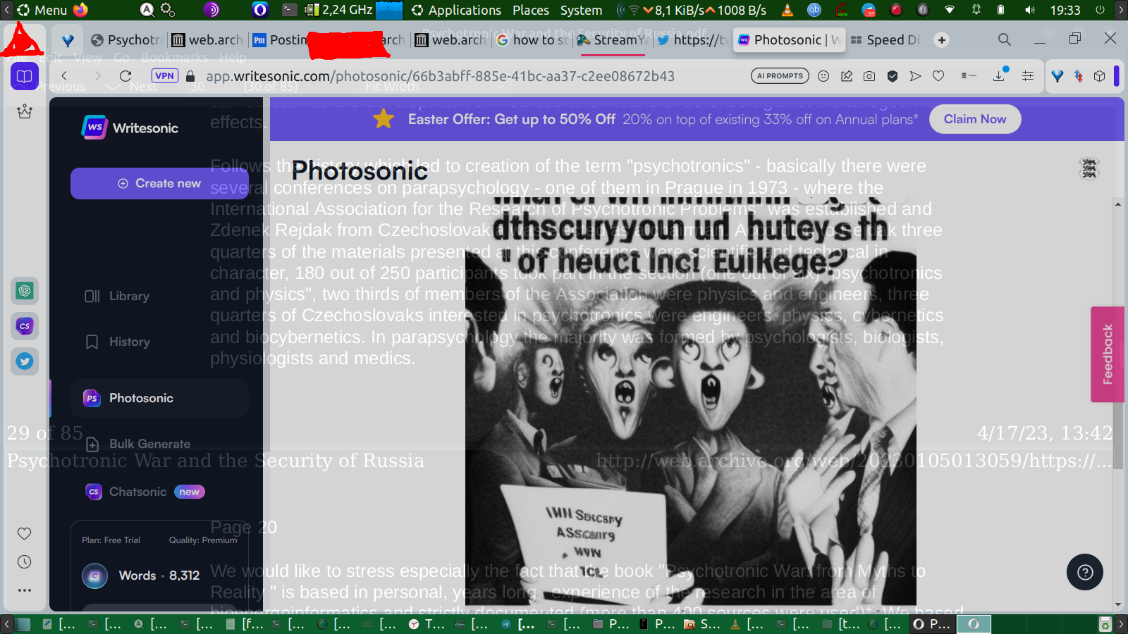Click the send paper-plane icon in address bar

point(915,76)
